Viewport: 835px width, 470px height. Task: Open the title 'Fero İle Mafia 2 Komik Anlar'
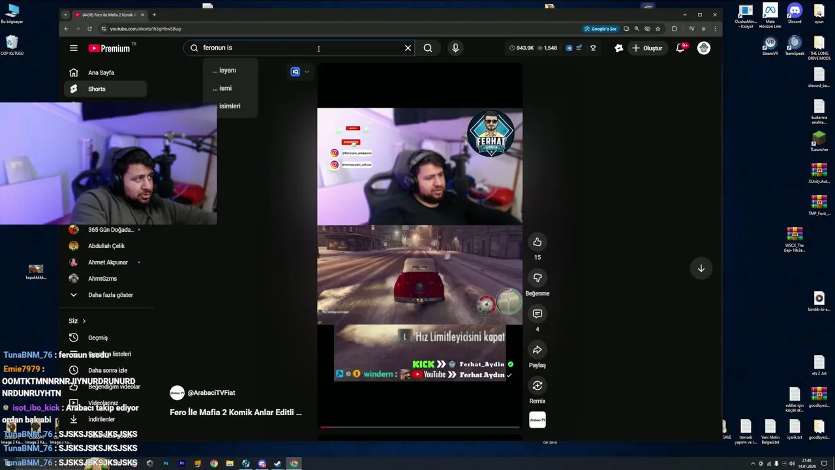coord(235,413)
